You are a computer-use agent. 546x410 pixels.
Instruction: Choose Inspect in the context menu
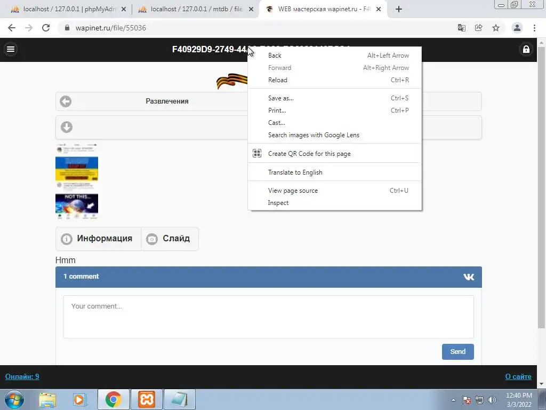click(x=334, y=203)
